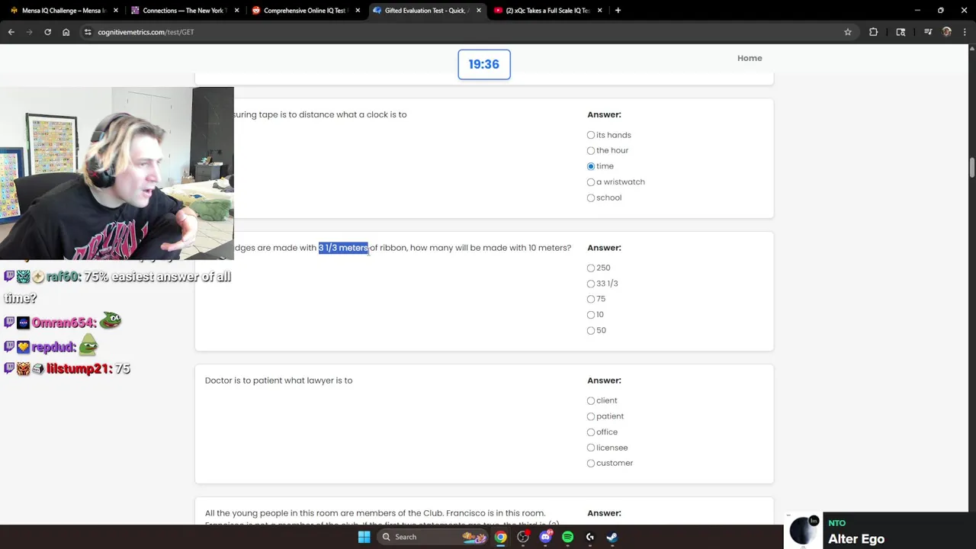The image size is (976, 549).
Task: Select 'office' for the lawyer question
Action: tap(591, 432)
